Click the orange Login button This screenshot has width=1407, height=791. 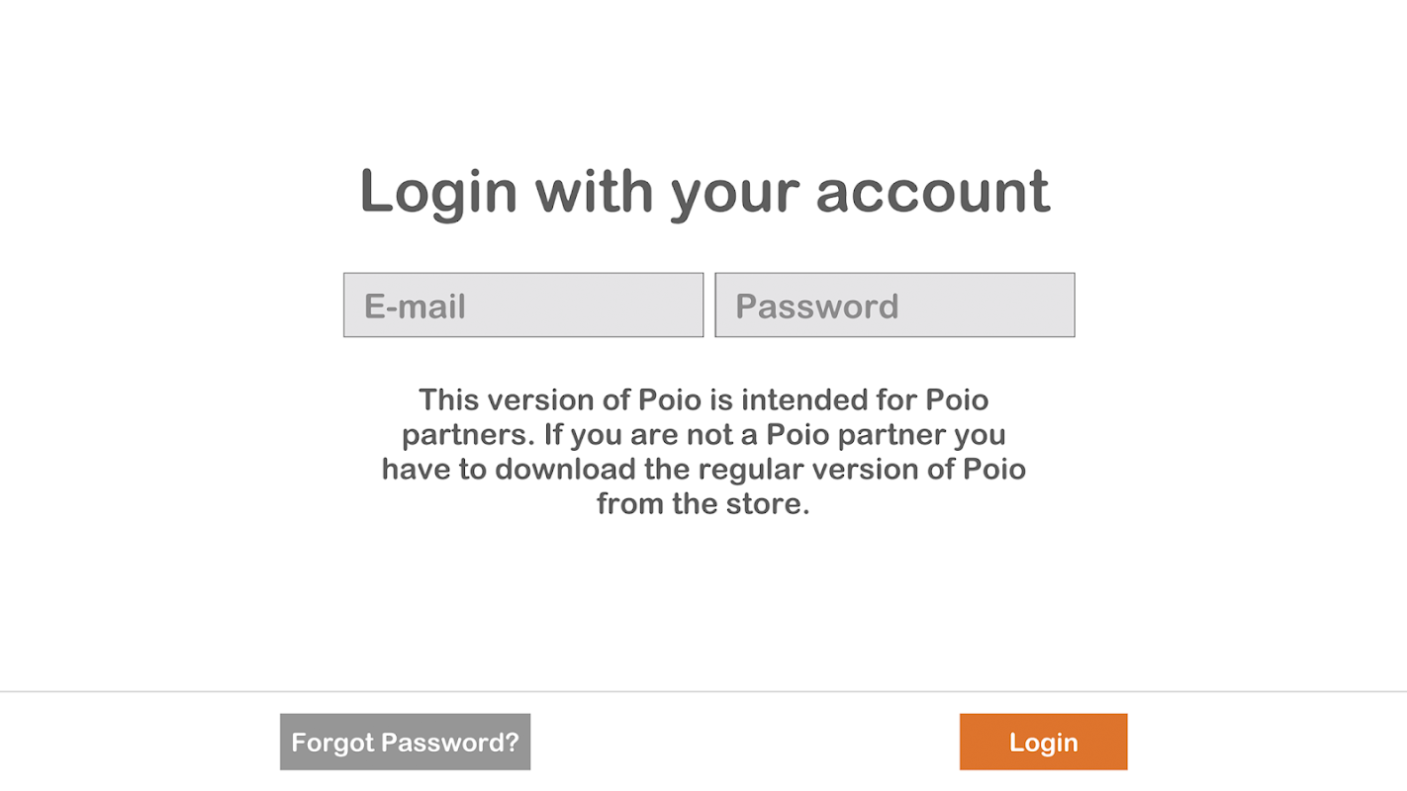(x=1043, y=742)
